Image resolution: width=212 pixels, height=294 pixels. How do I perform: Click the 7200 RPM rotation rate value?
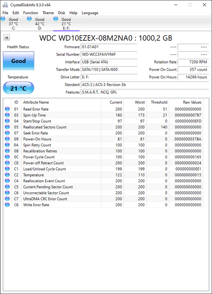coord(193,62)
